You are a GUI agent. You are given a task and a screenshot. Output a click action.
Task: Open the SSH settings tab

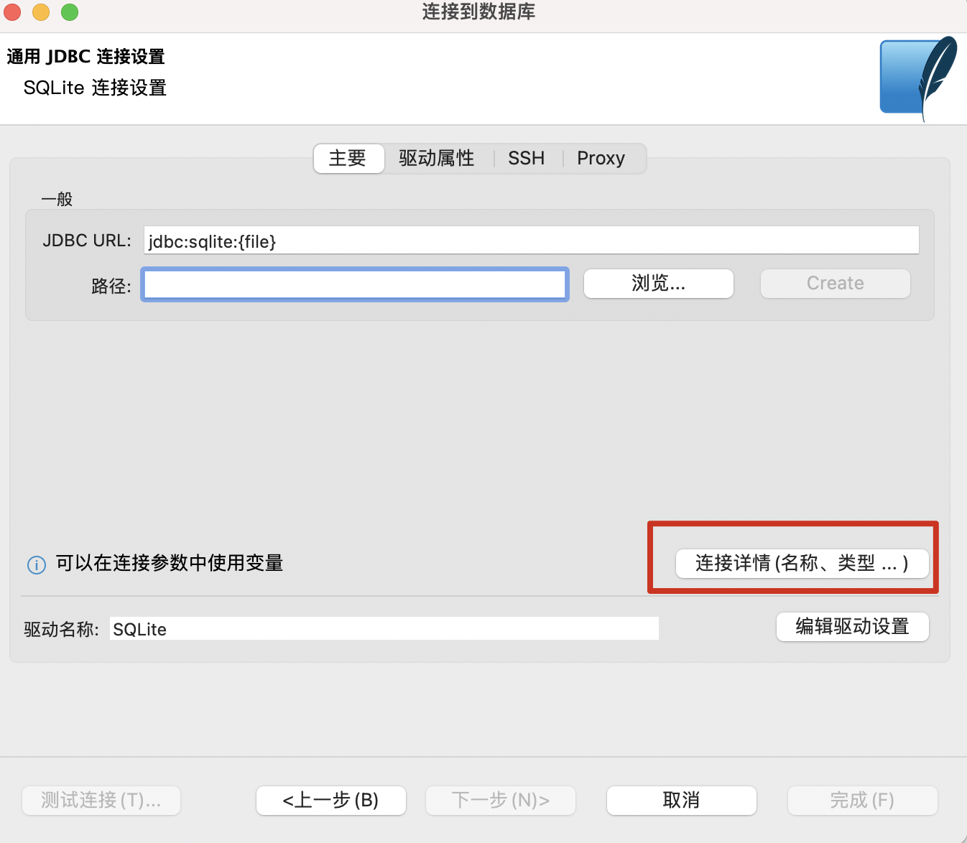click(x=526, y=158)
